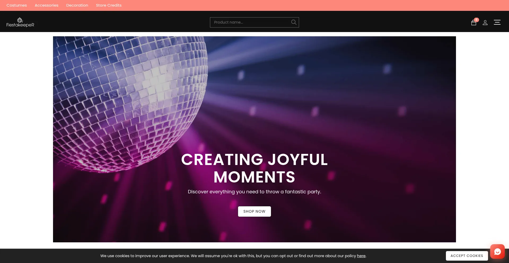Click the user account icon
This screenshot has height=263, width=509.
click(485, 23)
